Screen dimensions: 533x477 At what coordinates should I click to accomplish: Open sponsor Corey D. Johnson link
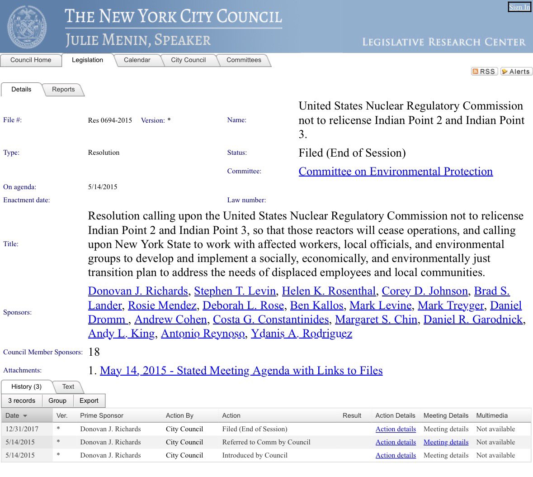pyautogui.click(x=425, y=291)
